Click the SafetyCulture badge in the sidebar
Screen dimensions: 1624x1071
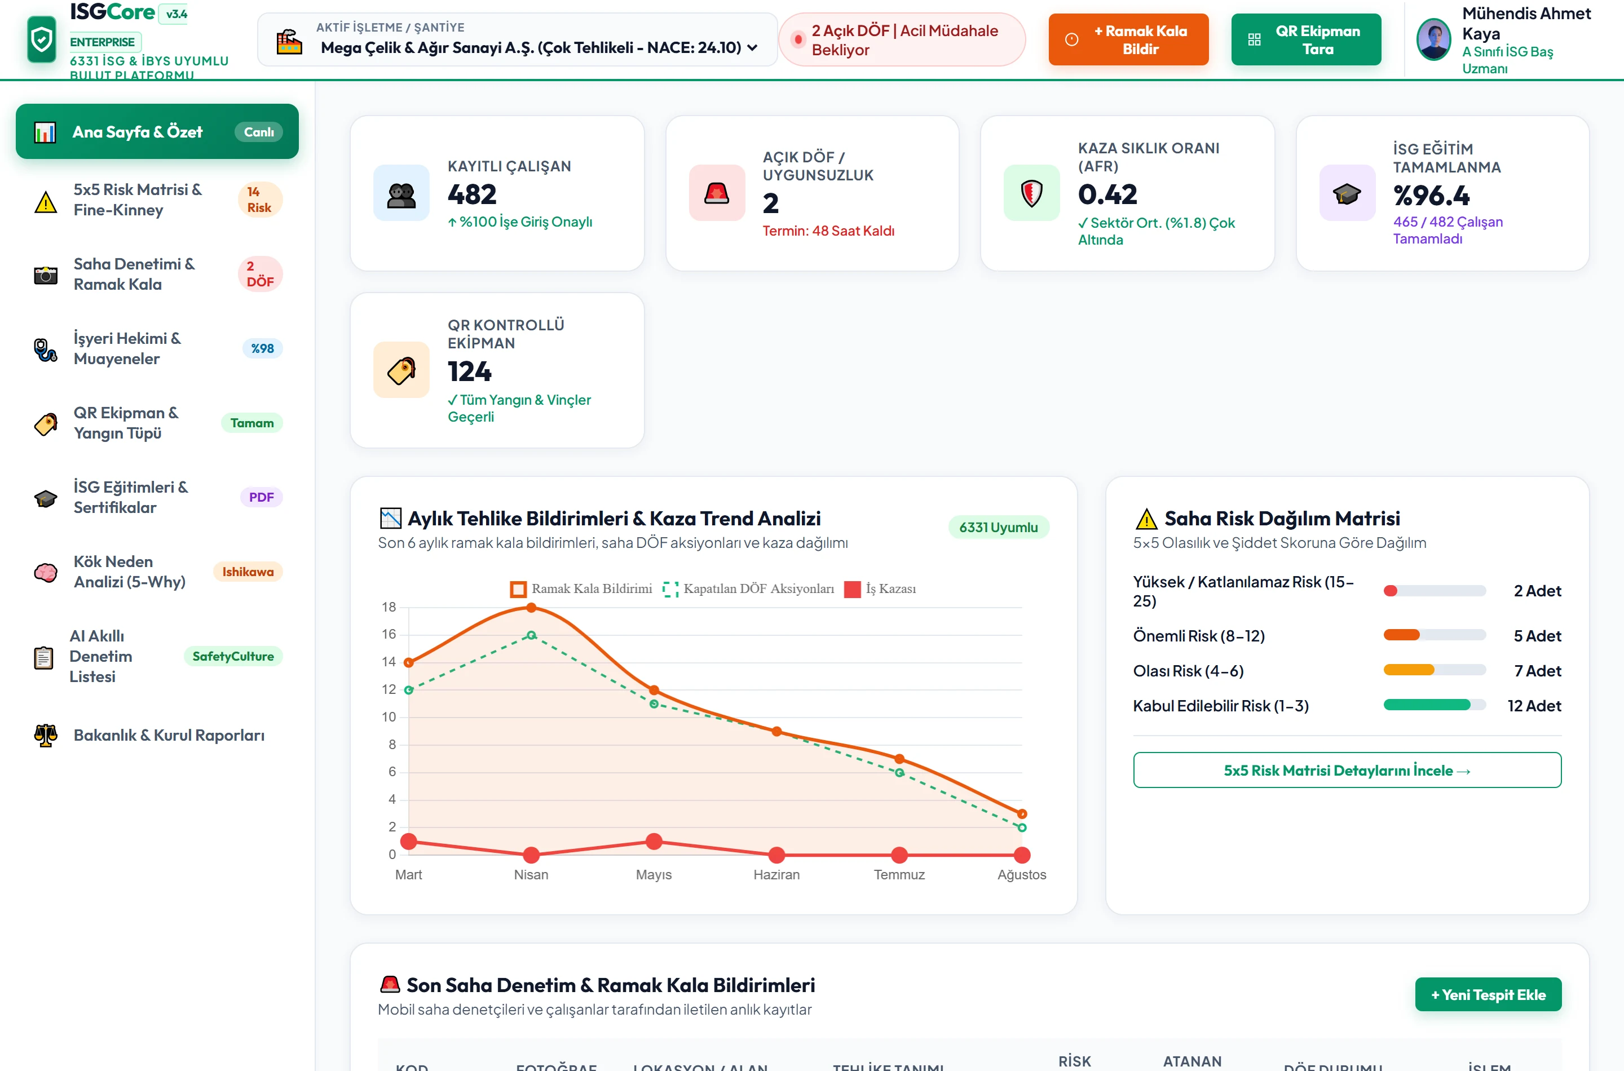pos(233,657)
